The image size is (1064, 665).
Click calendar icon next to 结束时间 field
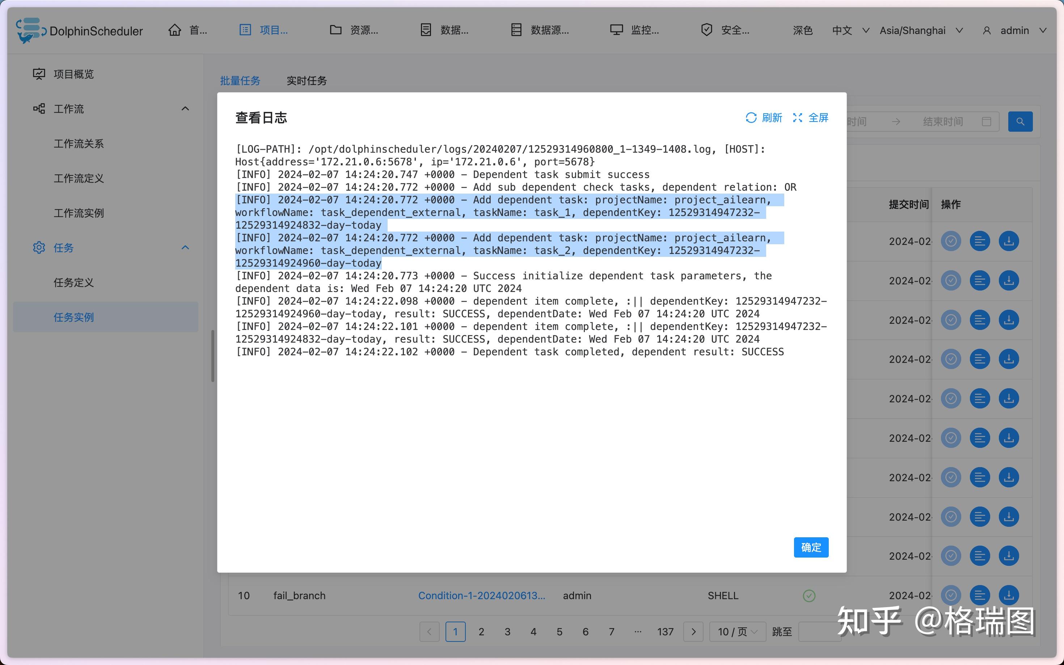[x=987, y=122]
